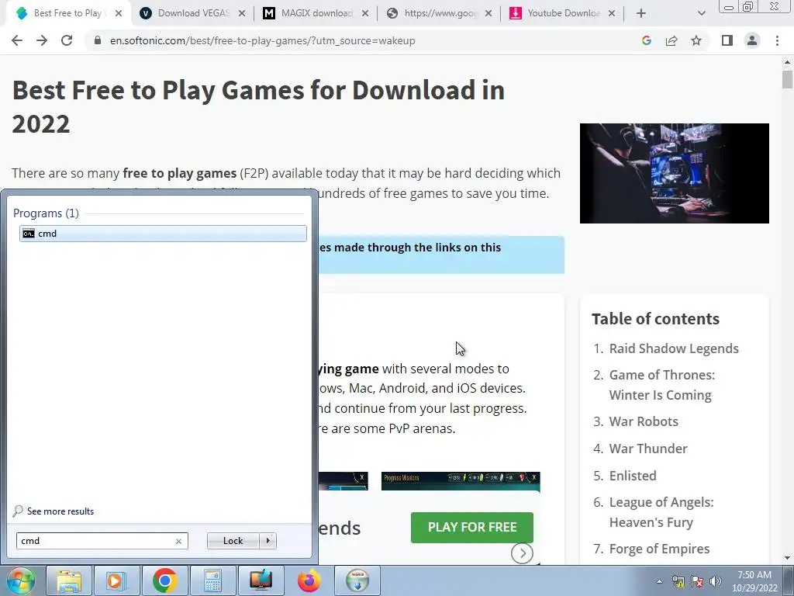
Task: Switch to MAGIX download tab
Action: pos(316,13)
